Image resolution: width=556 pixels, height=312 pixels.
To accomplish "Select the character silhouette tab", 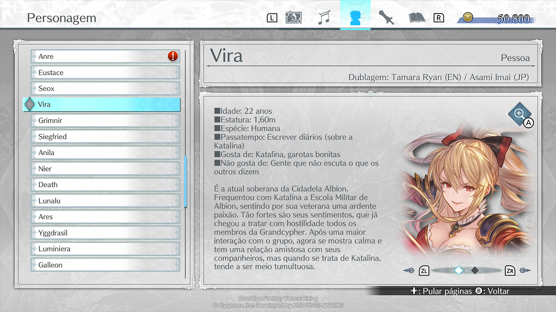I will [x=355, y=17].
